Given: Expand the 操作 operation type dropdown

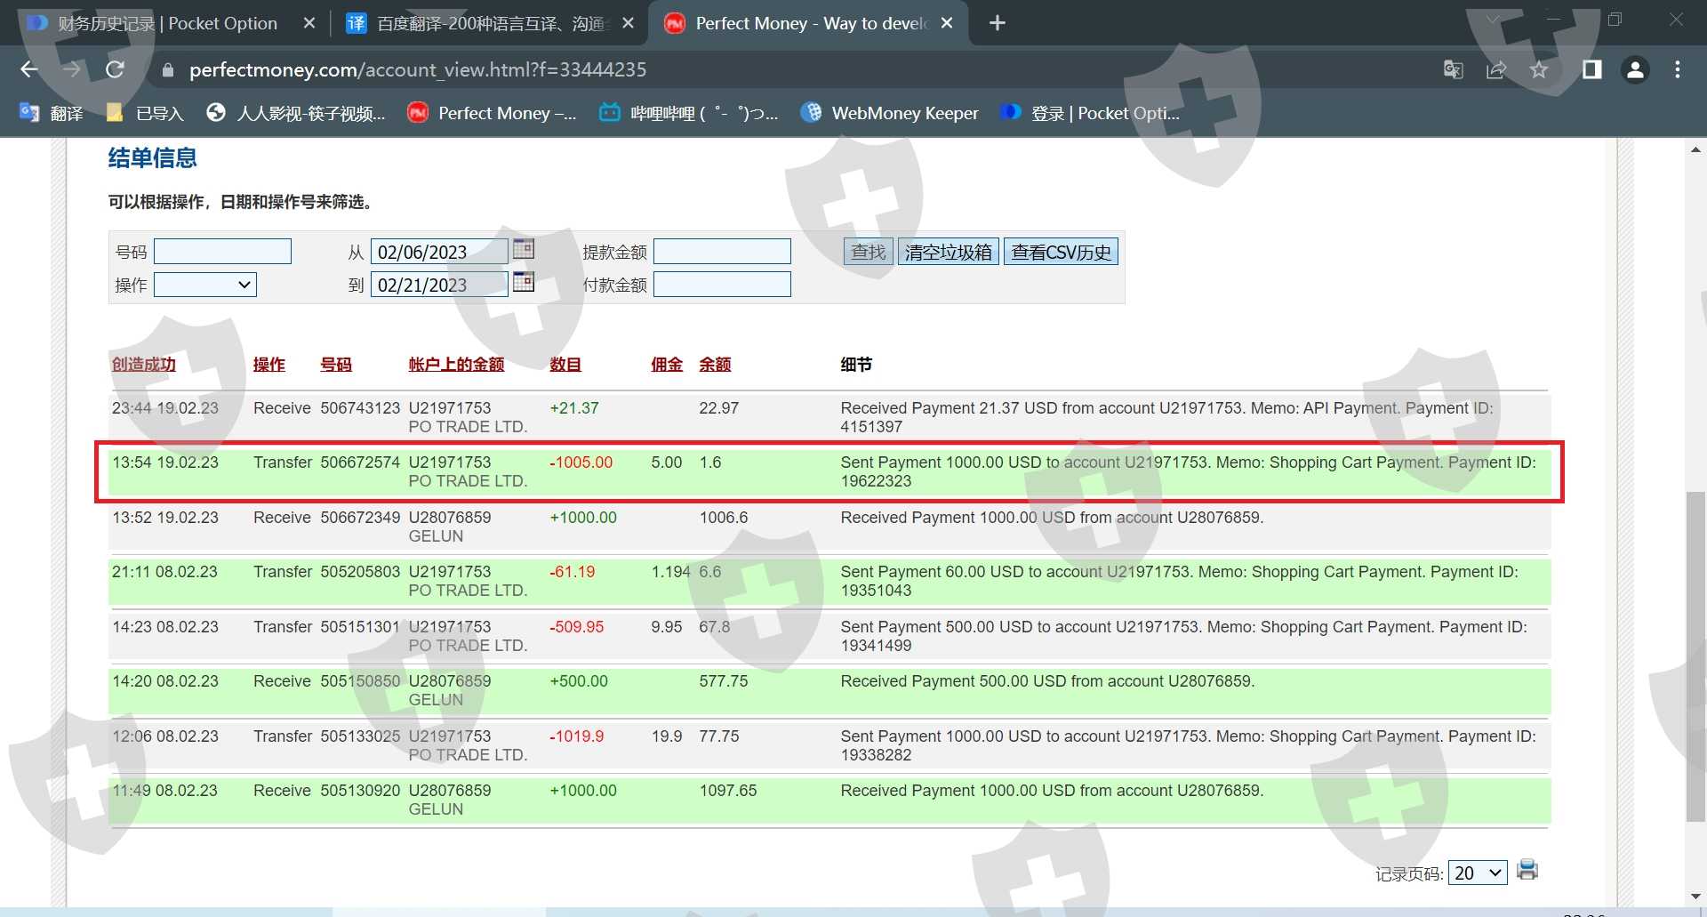Looking at the screenshot, I should [205, 285].
